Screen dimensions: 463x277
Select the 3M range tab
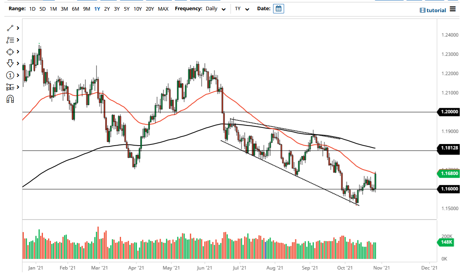coord(64,8)
